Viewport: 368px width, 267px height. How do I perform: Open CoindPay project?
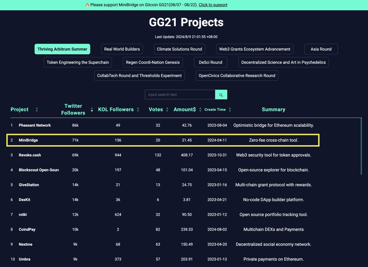point(27,230)
